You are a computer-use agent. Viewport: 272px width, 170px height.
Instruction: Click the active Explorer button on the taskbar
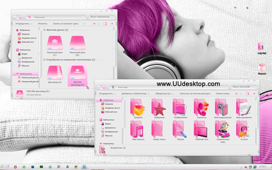(x=84, y=167)
